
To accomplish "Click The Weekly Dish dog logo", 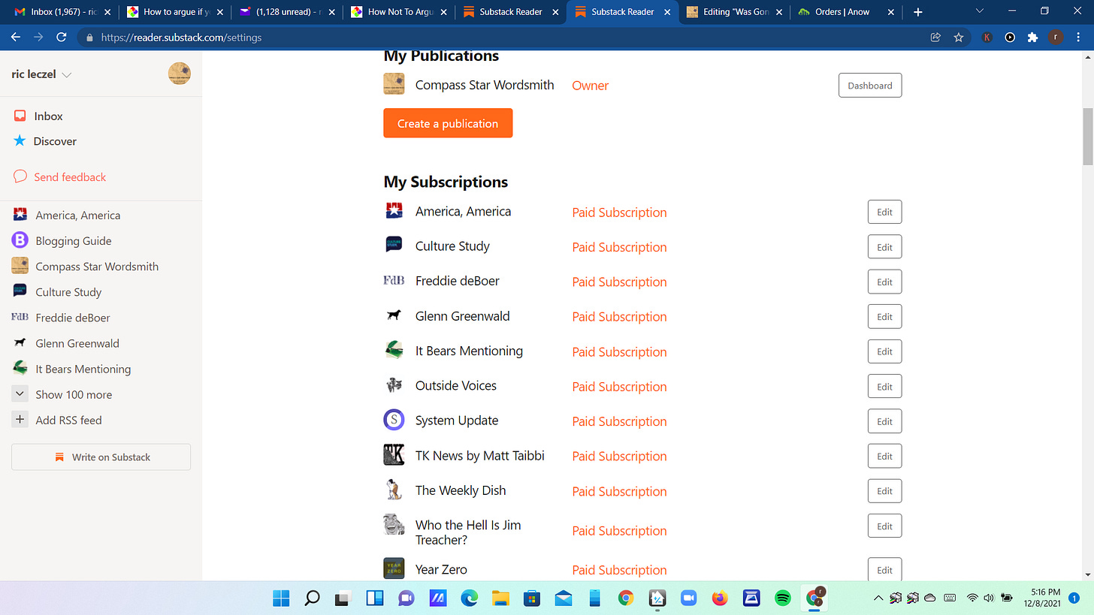I will click(x=394, y=490).
